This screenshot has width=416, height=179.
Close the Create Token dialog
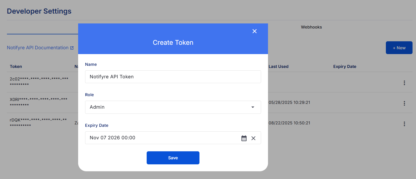254,31
